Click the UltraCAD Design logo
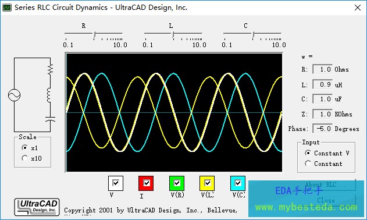 pos(37,207)
